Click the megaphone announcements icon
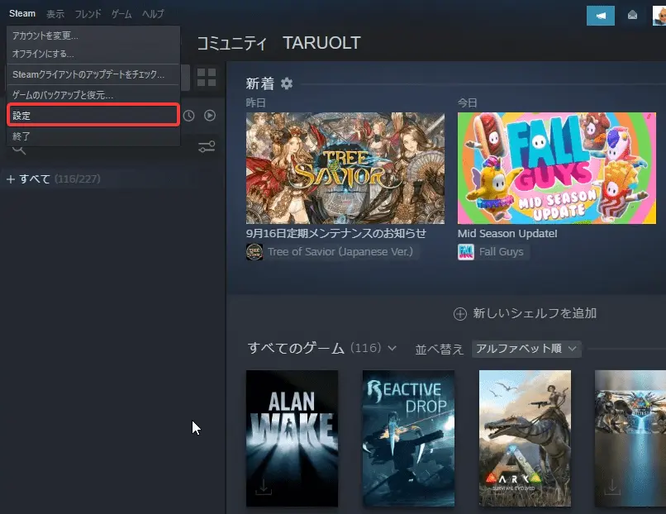The height and width of the screenshot is (514, 666). (x=600, y=16)
